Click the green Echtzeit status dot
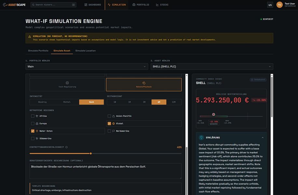 point(261,19)
